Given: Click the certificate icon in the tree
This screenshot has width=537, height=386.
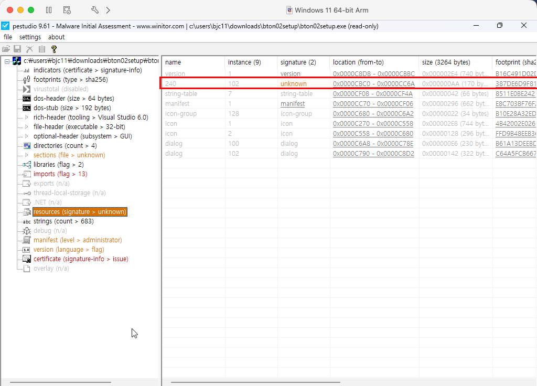Looking at the screenshot, I should click(x=26, y=259).
